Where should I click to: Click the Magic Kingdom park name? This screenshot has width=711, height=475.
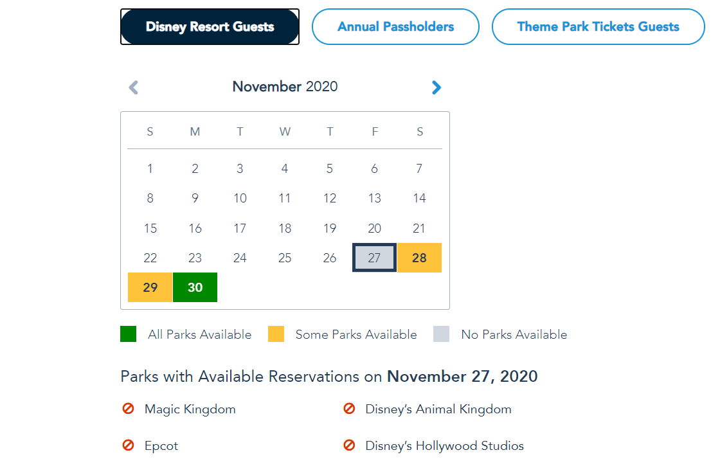pyautogui.click(x=190, y=409)
